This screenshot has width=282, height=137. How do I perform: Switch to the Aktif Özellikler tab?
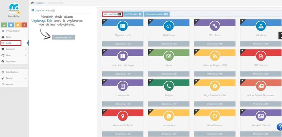tap(133, 14)
